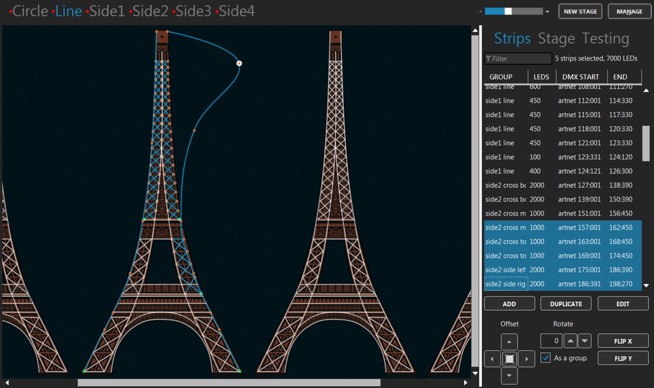Image resolution: width=654 pixels, height=388 pixels.
Task: Select the strip row starting at artnet 121:001
Action: pos(563,143)
